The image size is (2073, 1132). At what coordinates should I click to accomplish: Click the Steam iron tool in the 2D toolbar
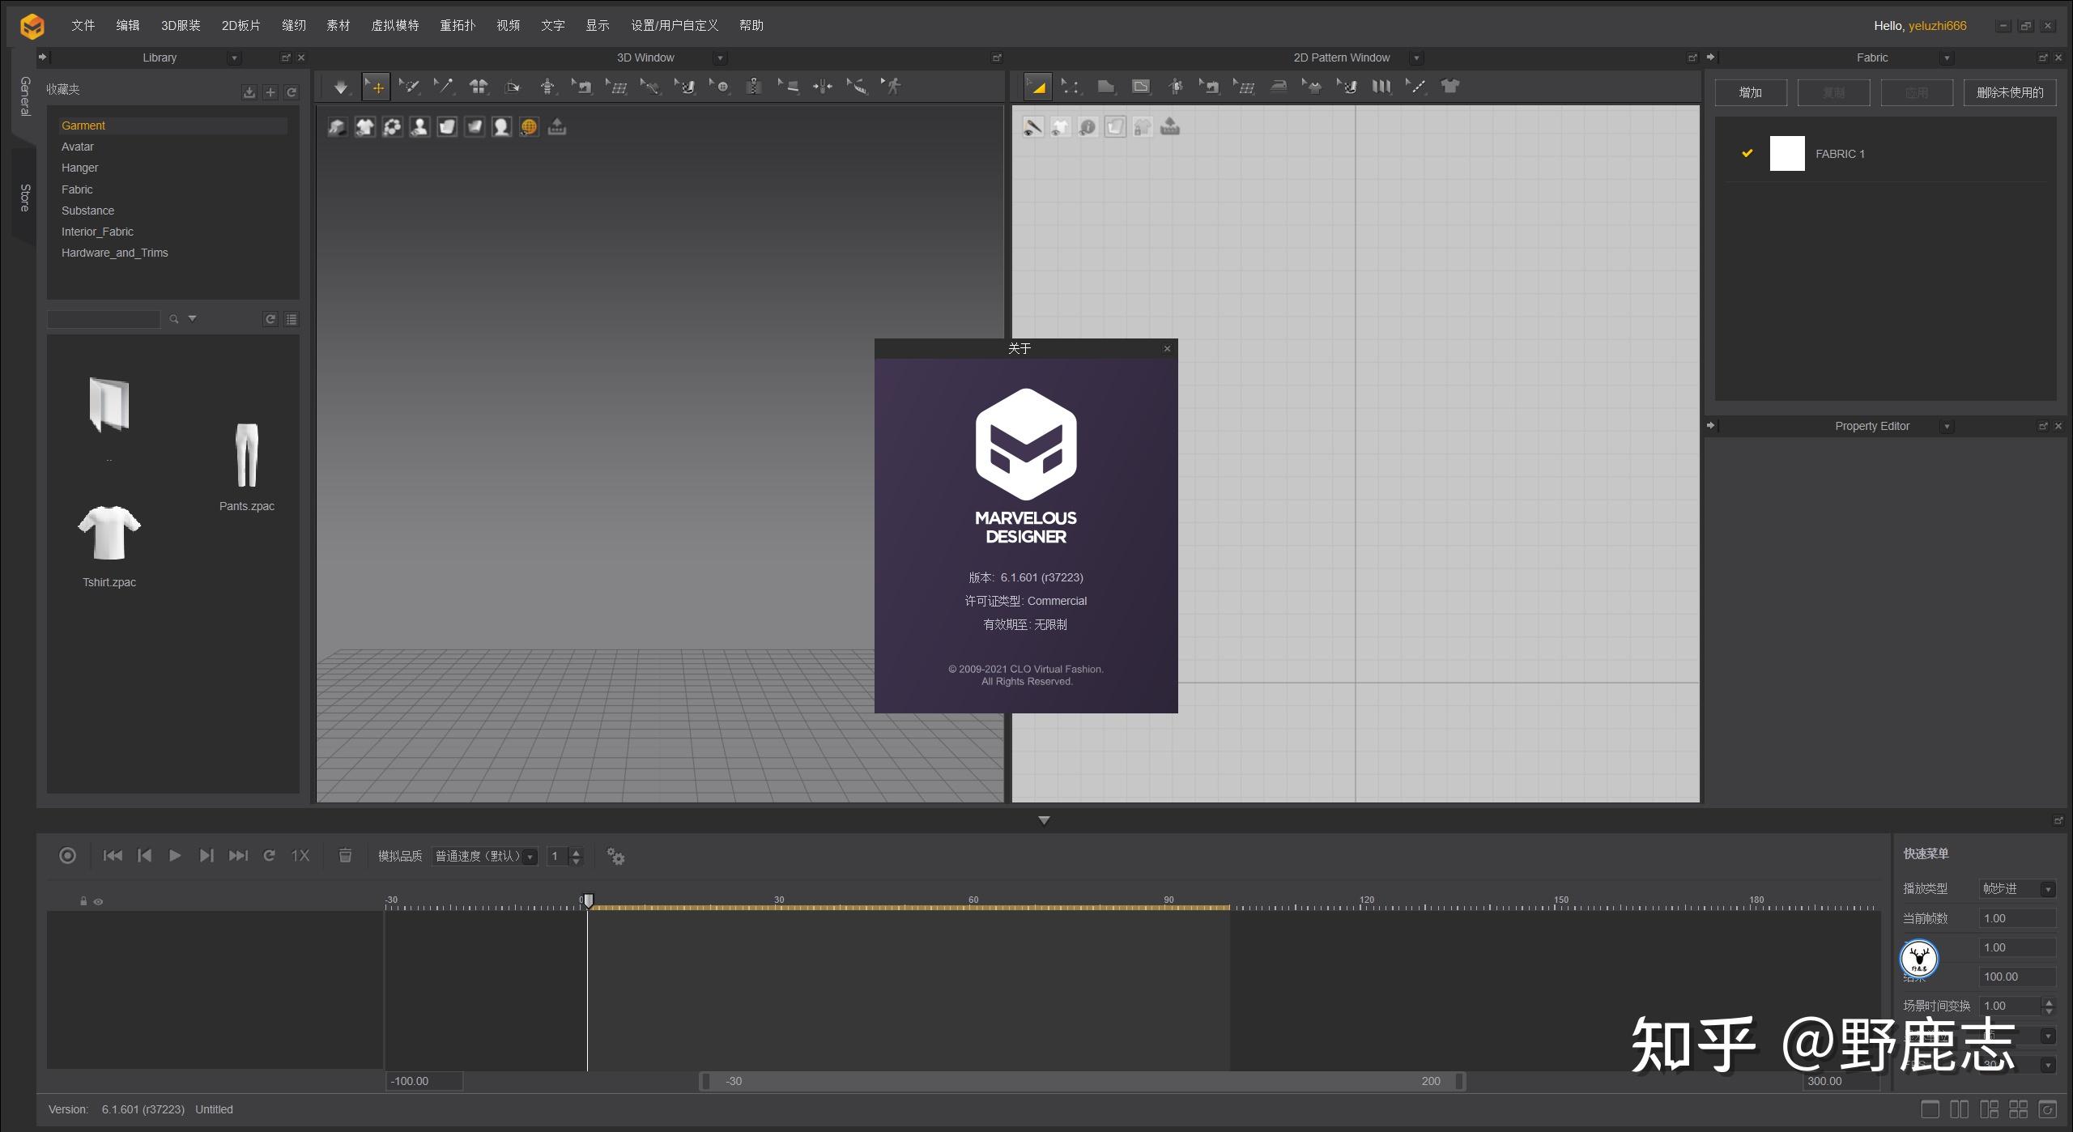coord(1279,87)
